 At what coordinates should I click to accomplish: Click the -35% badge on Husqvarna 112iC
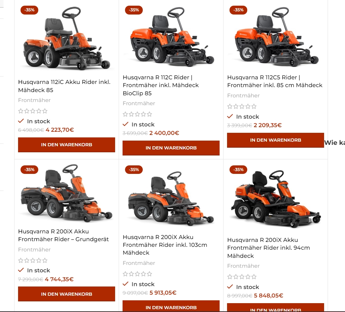pyautogui.click(x=29, y=10)
